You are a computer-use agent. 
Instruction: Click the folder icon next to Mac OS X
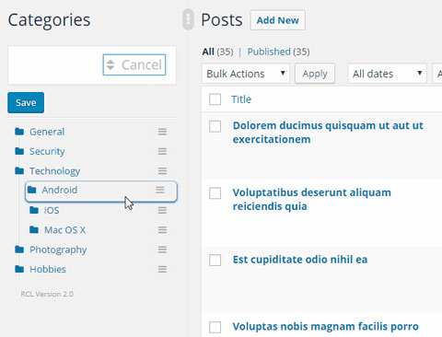pyautogui.click(x=34, y=229)
